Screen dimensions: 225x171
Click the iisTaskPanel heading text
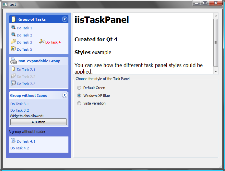(x=102, y=20)
